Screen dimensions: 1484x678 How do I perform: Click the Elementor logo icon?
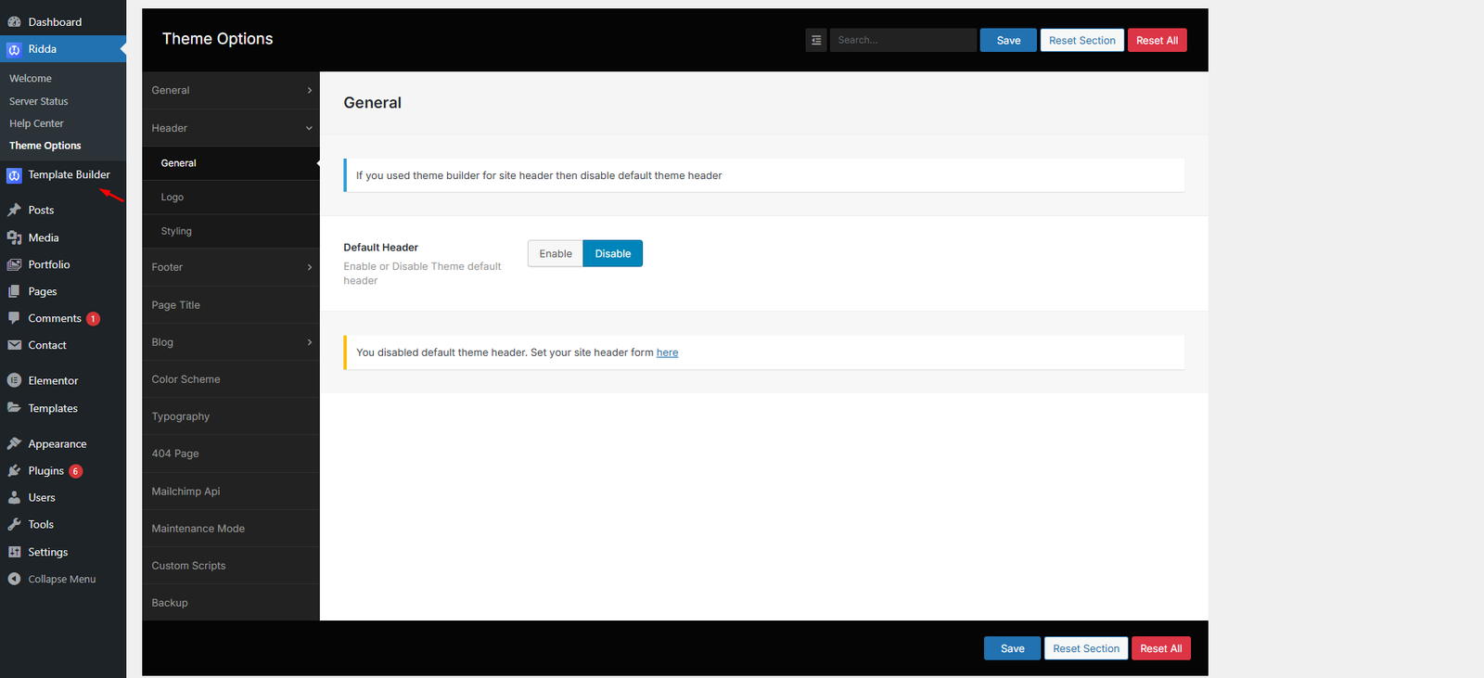14,380
